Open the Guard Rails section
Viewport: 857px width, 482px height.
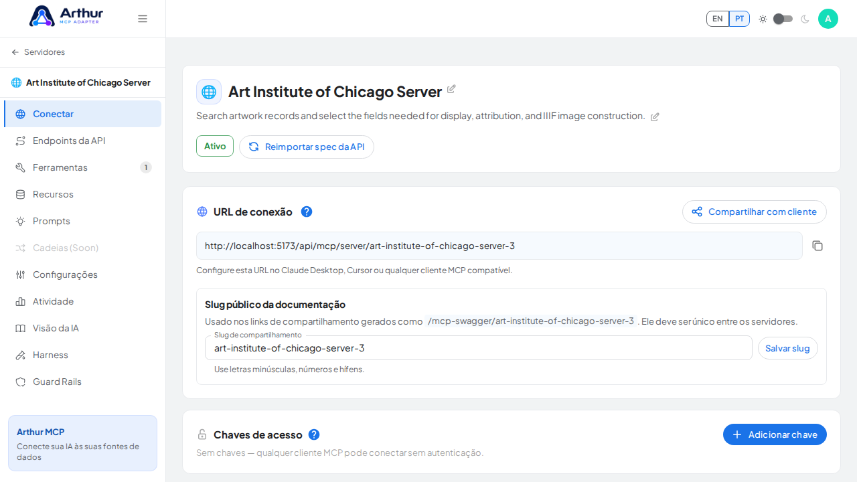click(82, 382)
